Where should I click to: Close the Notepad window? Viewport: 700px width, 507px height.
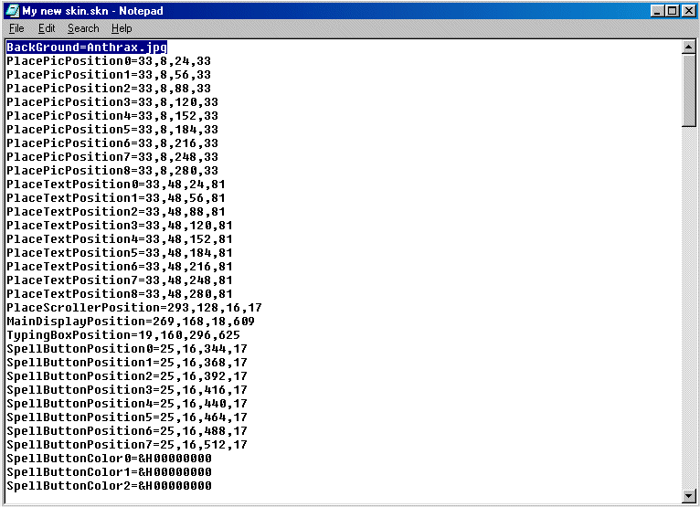[x=688, y=10]
